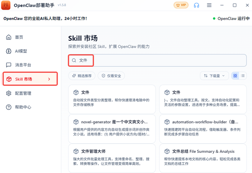Viewport: 252px width, 173px height.
Task: Click the cube icon on 文件管理大师 card
Action: click(x=76, y=151)
